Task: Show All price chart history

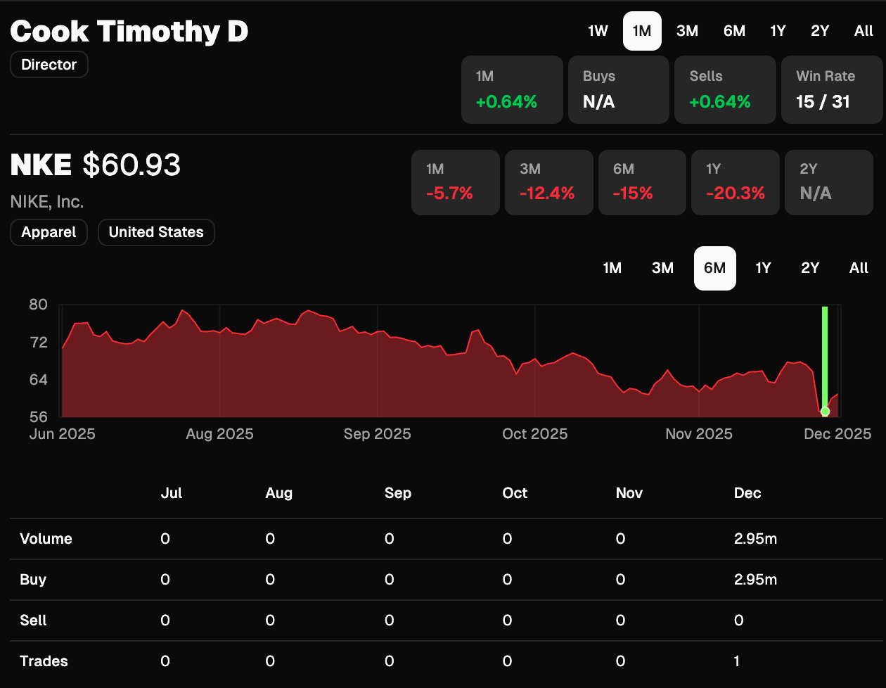Action: pos(859,268)
